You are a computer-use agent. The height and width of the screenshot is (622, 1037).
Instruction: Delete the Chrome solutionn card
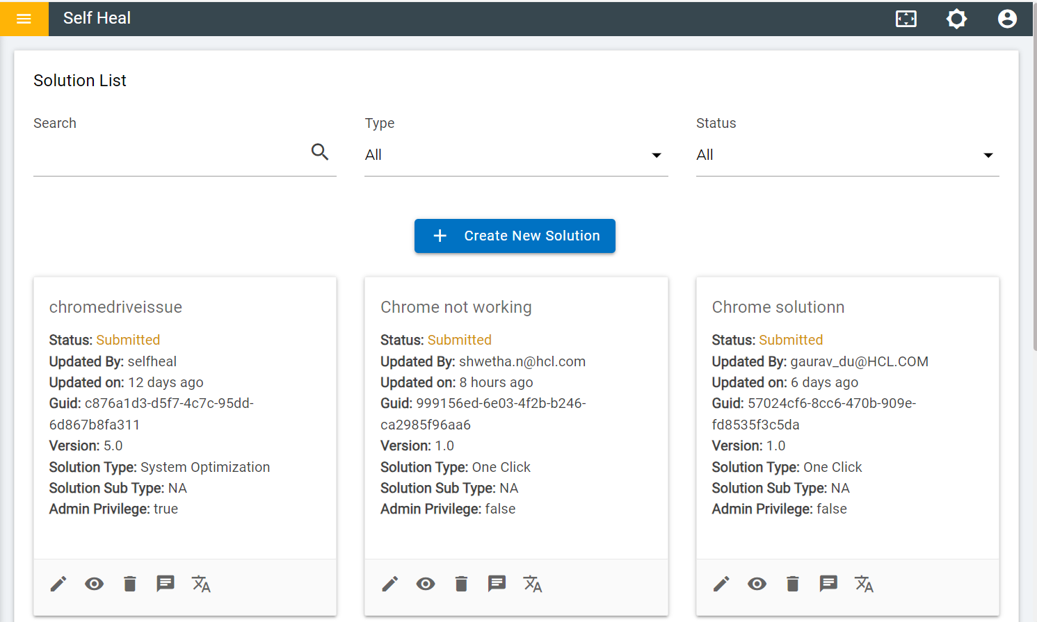[792, 584]
